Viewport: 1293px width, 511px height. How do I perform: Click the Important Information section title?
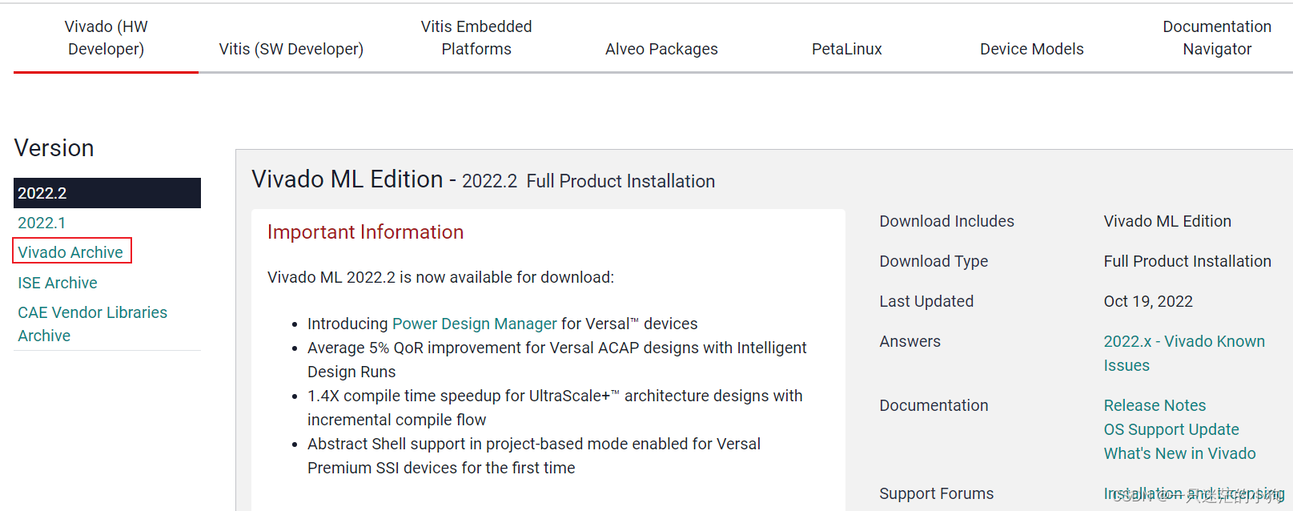(x=365, y=231)
